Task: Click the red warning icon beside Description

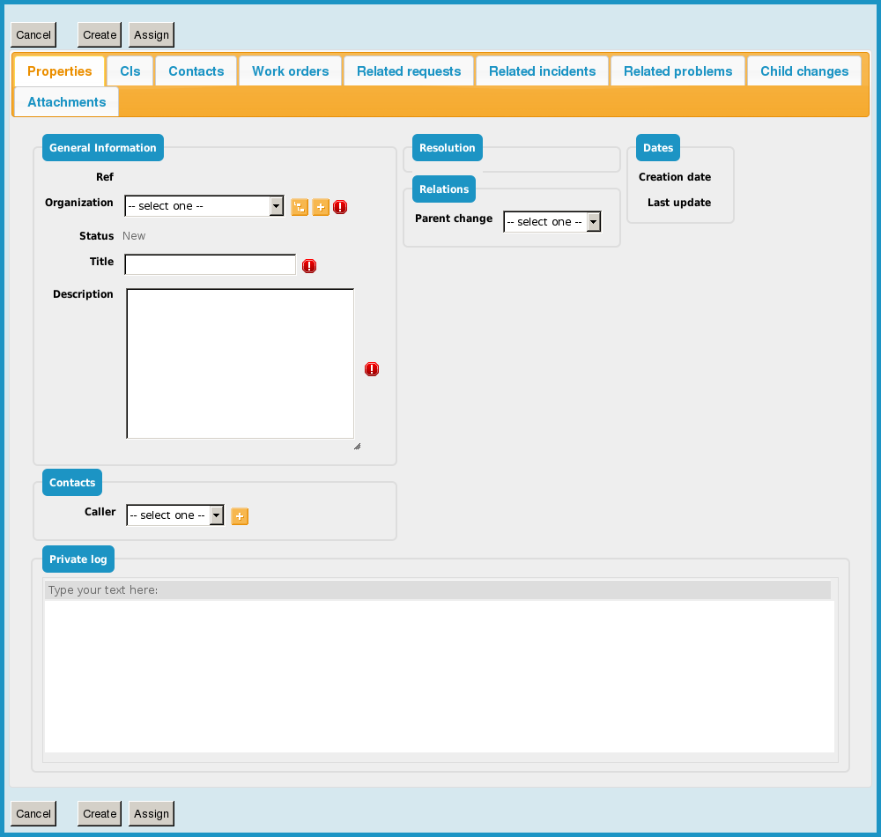Action: 372,369
